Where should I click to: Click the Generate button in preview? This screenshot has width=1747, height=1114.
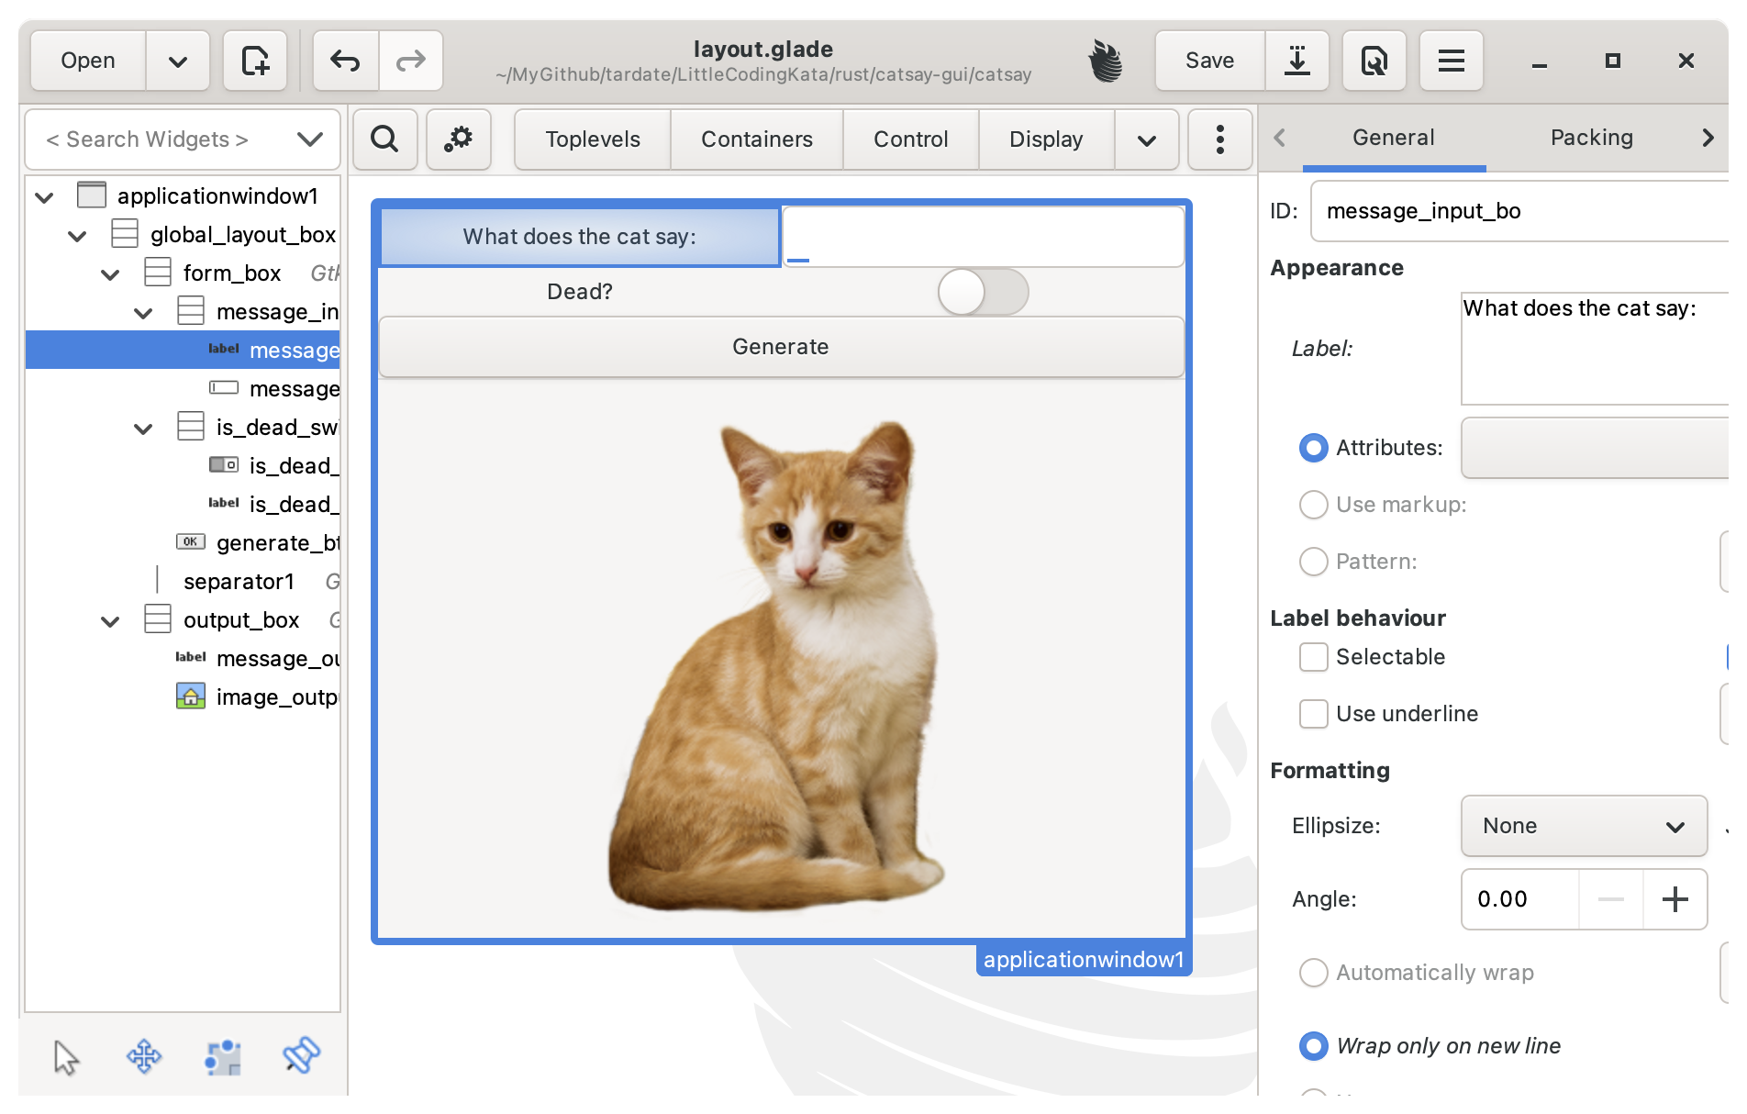781,347
